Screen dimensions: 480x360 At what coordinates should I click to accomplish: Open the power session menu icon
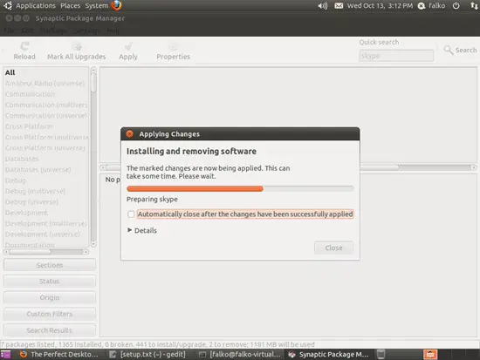pos(456,5)
